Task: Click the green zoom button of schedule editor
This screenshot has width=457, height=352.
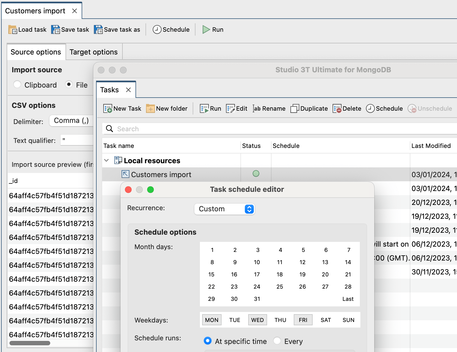Action: click(x=150, y=190)
